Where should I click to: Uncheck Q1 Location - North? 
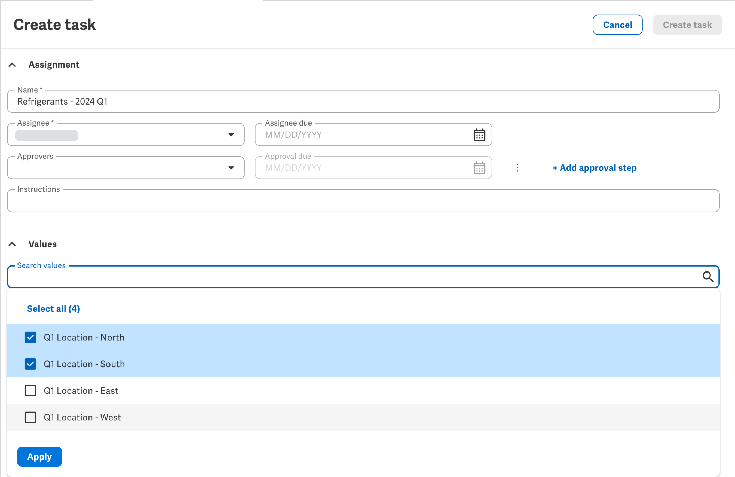pos(30,337)
